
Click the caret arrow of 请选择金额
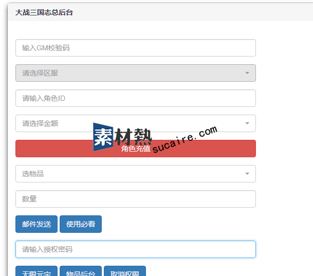click(247, 123)
